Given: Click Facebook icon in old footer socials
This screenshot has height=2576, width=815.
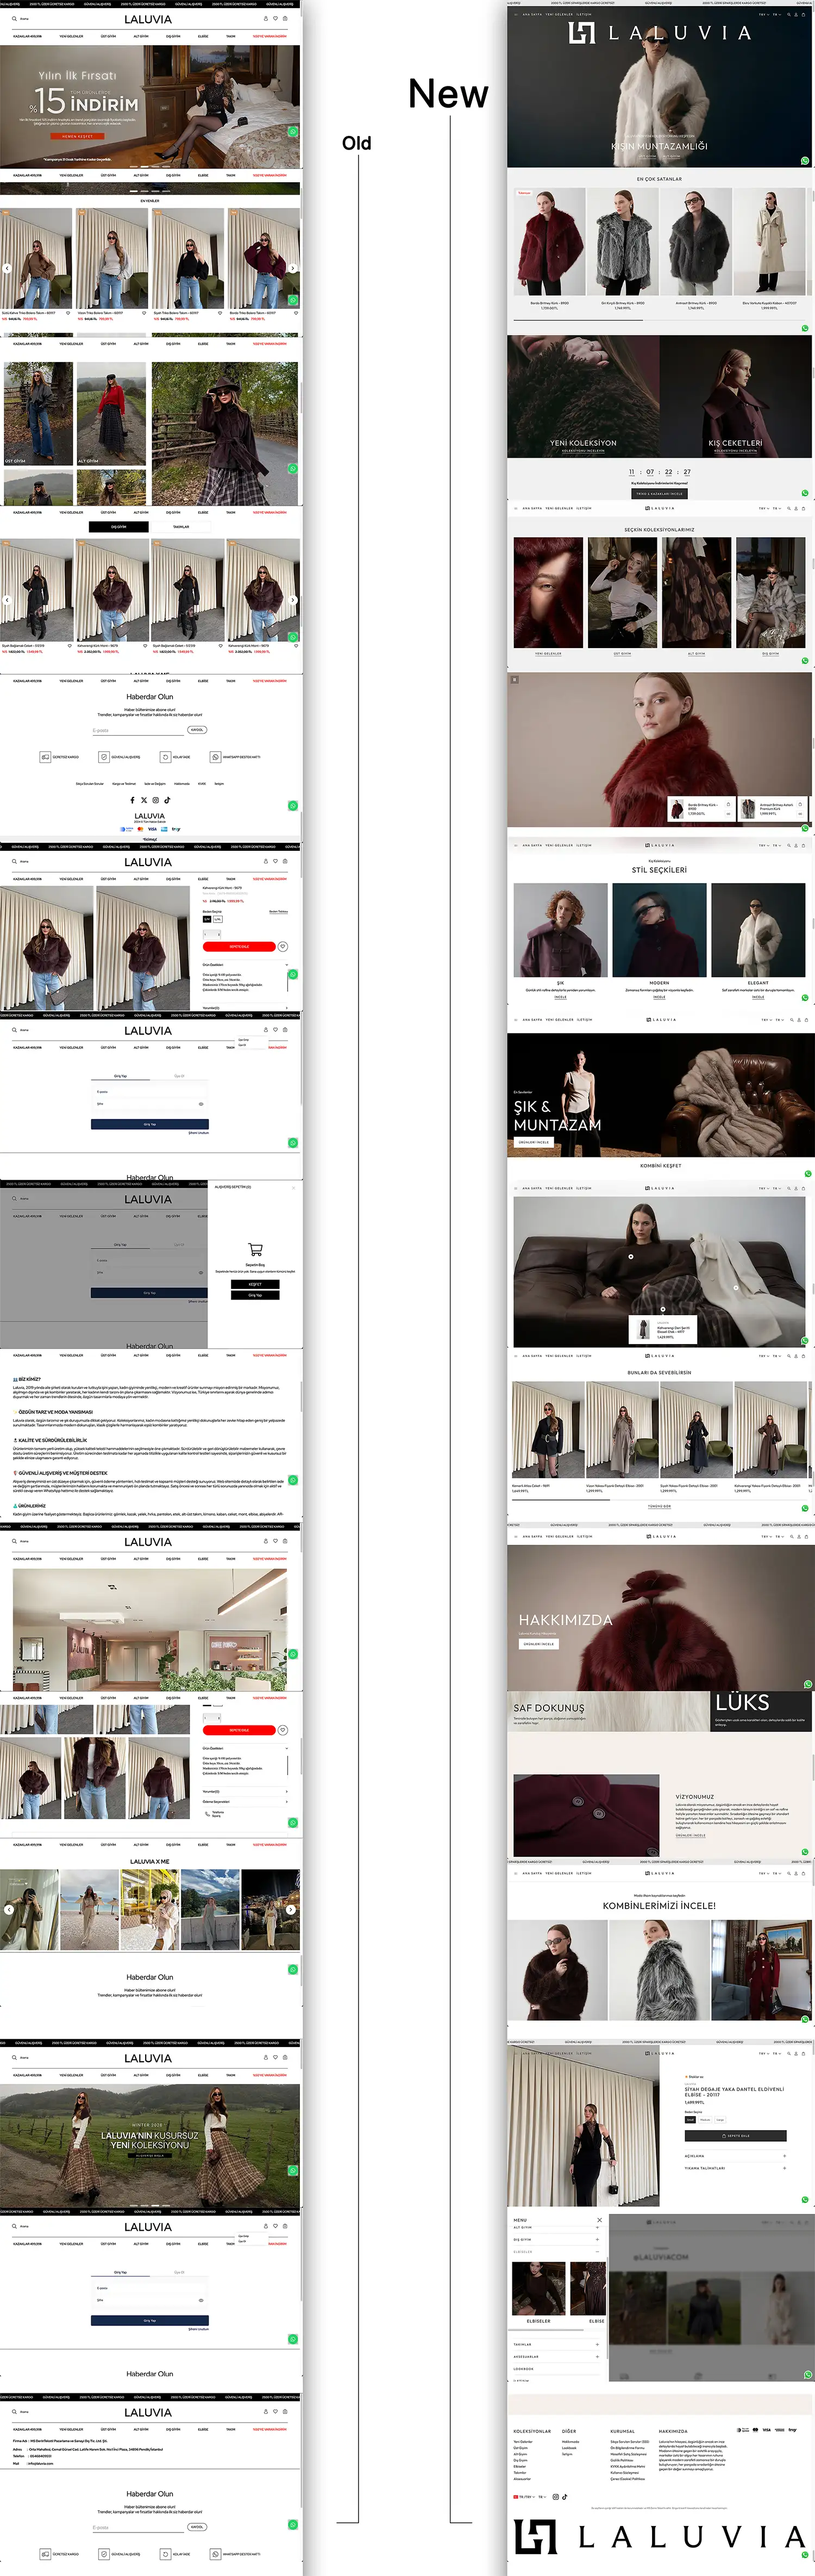Looking at the screenshot, I should [132, 800].
